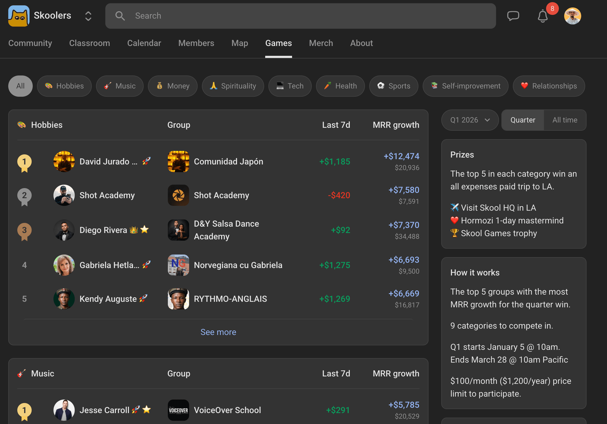The width and height of the screenshot is (607, 424).
Task: Open Comunidad Japón group thumbnail
Action: (x=178, y=162)
